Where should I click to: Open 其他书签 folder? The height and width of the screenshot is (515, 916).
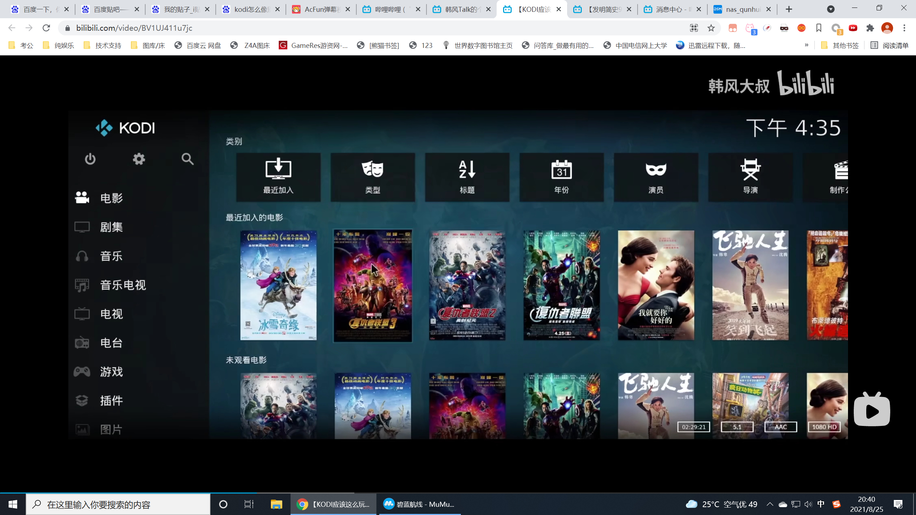(839, 45)
